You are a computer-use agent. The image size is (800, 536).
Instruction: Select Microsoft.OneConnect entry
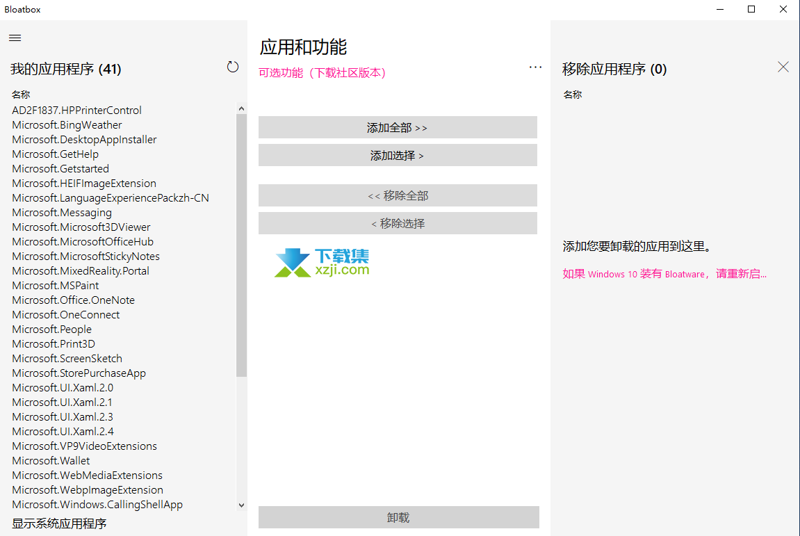pyautogui.click(x=65, y=314)
